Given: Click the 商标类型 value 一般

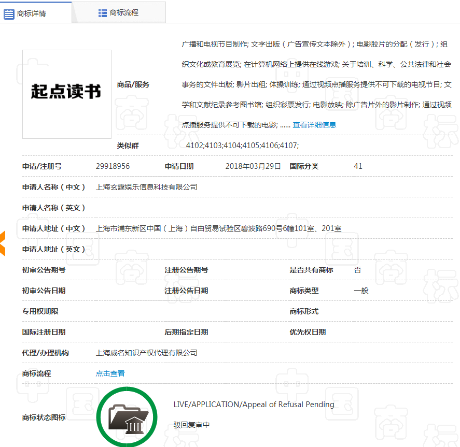Looking at the screenshot, I should [x=361, y=291].
